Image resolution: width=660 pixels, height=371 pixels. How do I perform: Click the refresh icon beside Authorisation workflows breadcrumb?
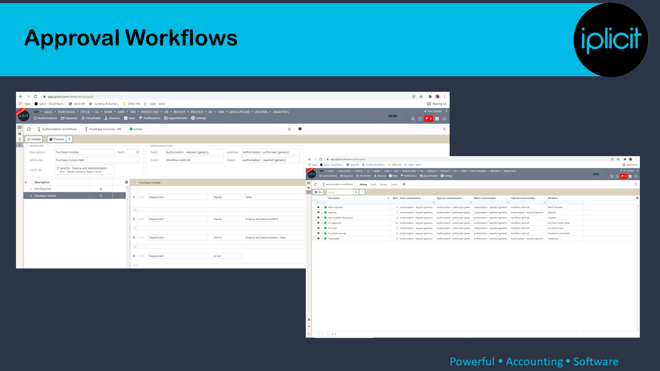29,129
